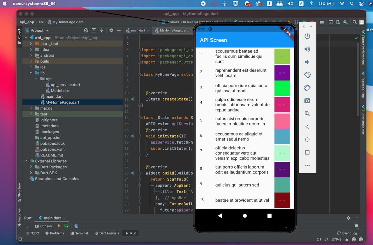
Task: Open the emulator extended controls via ellipsis icon
Action: (x=307, y=165)
